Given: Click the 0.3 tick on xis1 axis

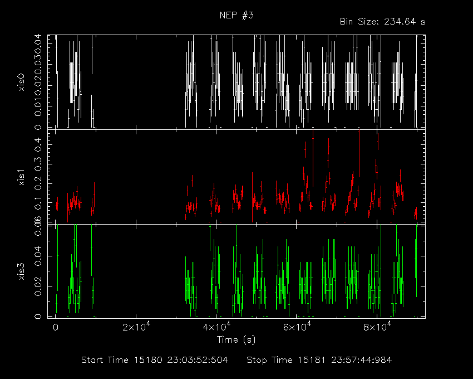Looking at the screenshot, I should 38,164.
